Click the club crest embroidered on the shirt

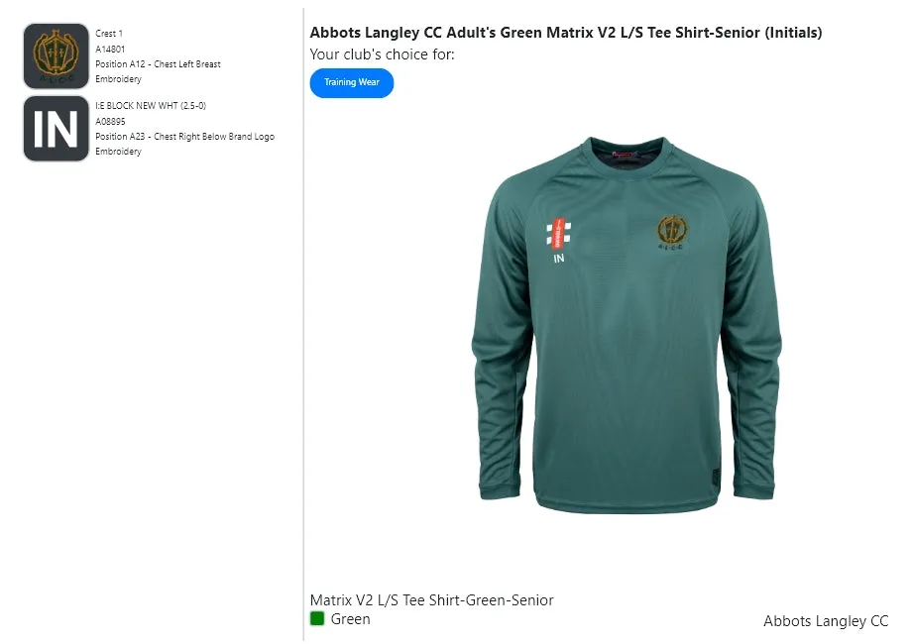click(x=673, y=234)
